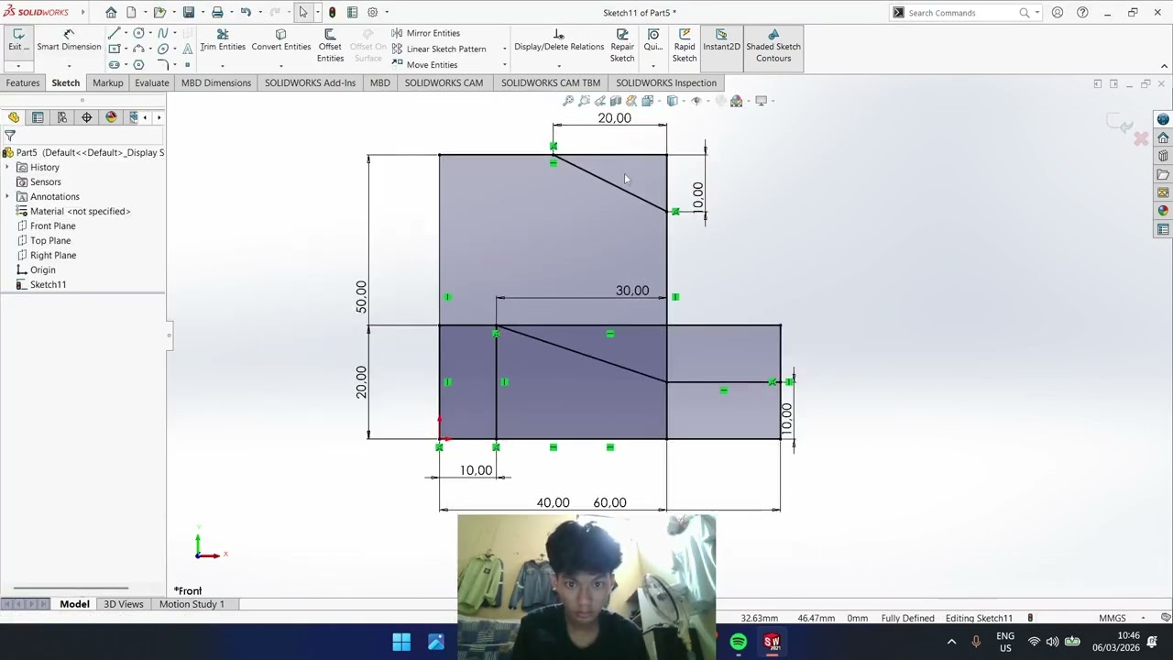Expand the Annotations folder in tree
Image resolution: width=1173 pixels, height=660 pixels.
pos(7,196)
